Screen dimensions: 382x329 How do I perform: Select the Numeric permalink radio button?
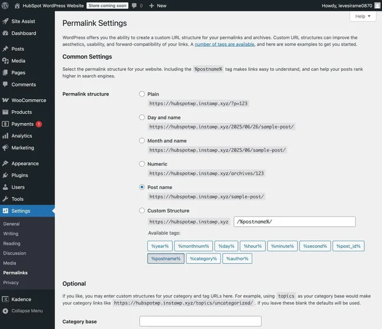pos(142,164)
